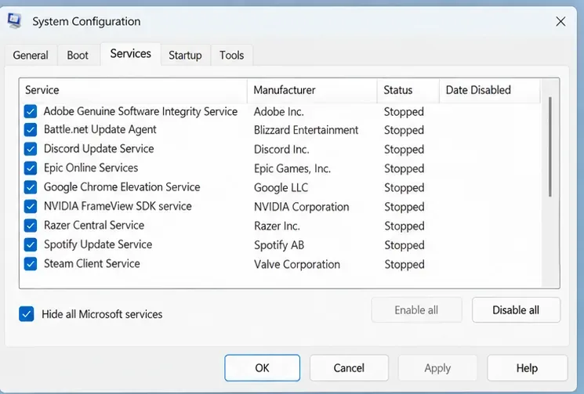Click the NVIDIA Corporation manufacturer cell
This screenshot has height=394, width=584.
[x=301, y=207]
